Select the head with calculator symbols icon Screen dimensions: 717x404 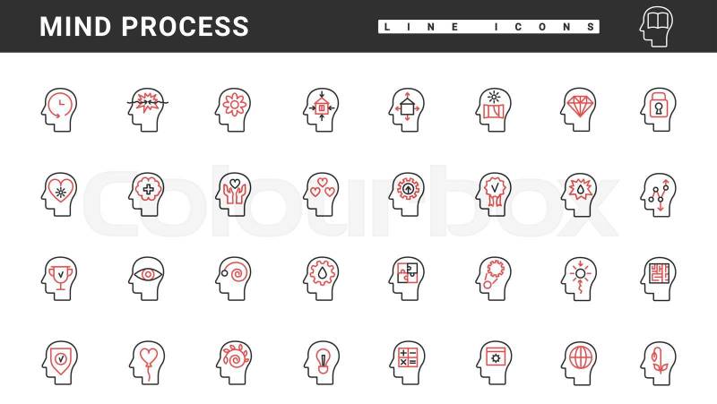click(407, 364)
